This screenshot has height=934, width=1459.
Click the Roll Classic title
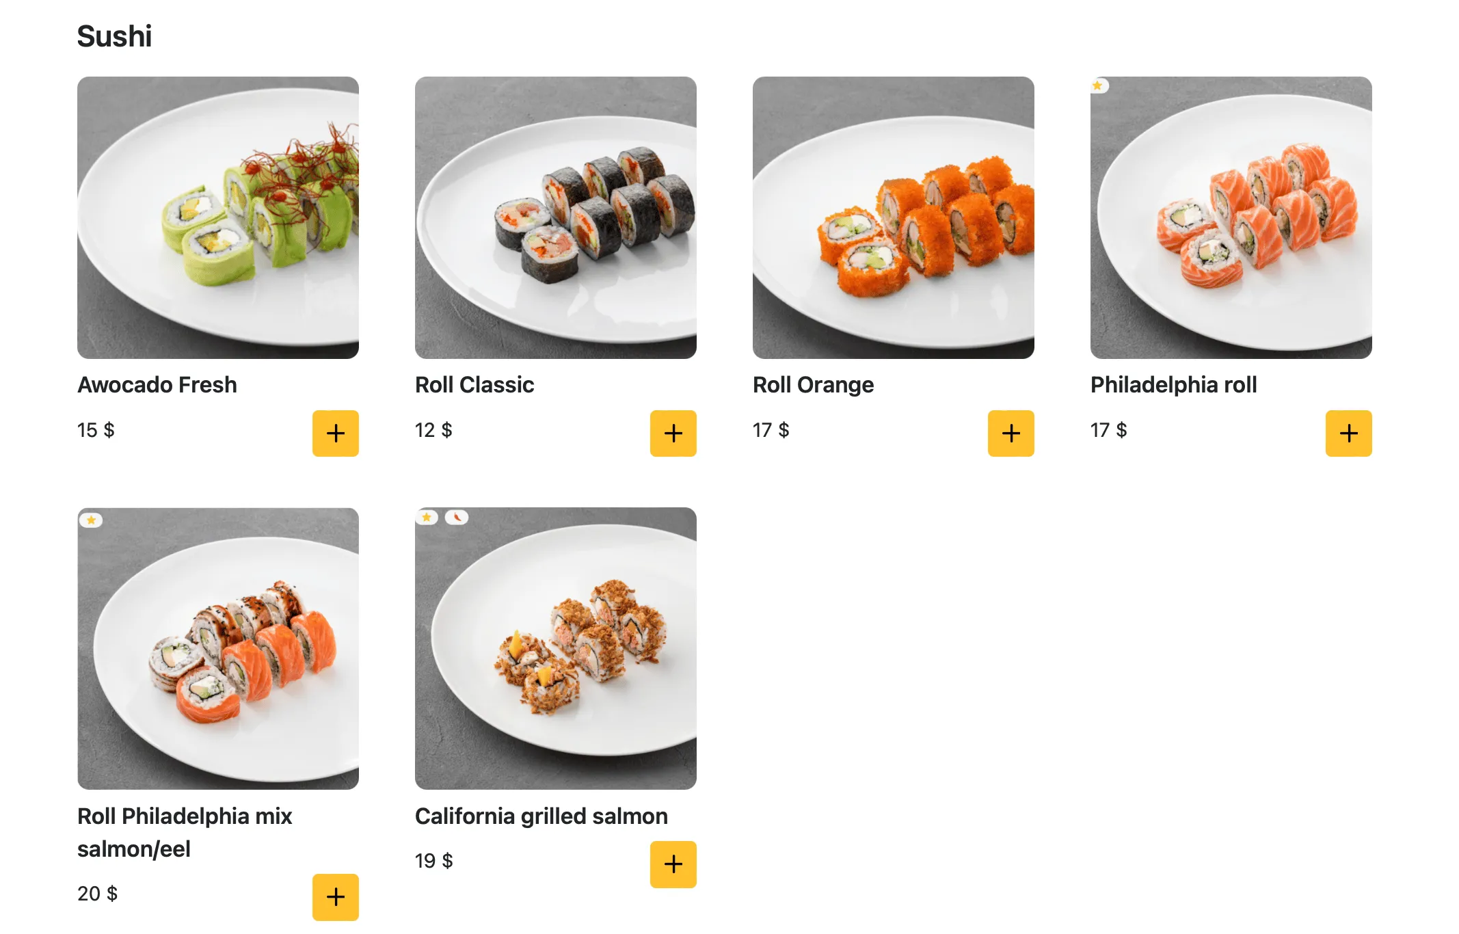474,385
